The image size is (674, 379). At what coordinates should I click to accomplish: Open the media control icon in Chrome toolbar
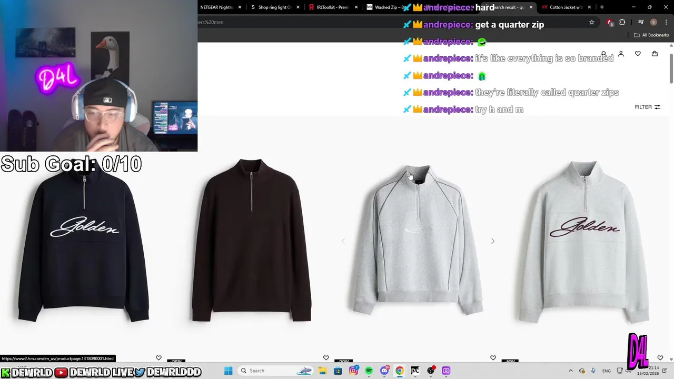point(641,22)
